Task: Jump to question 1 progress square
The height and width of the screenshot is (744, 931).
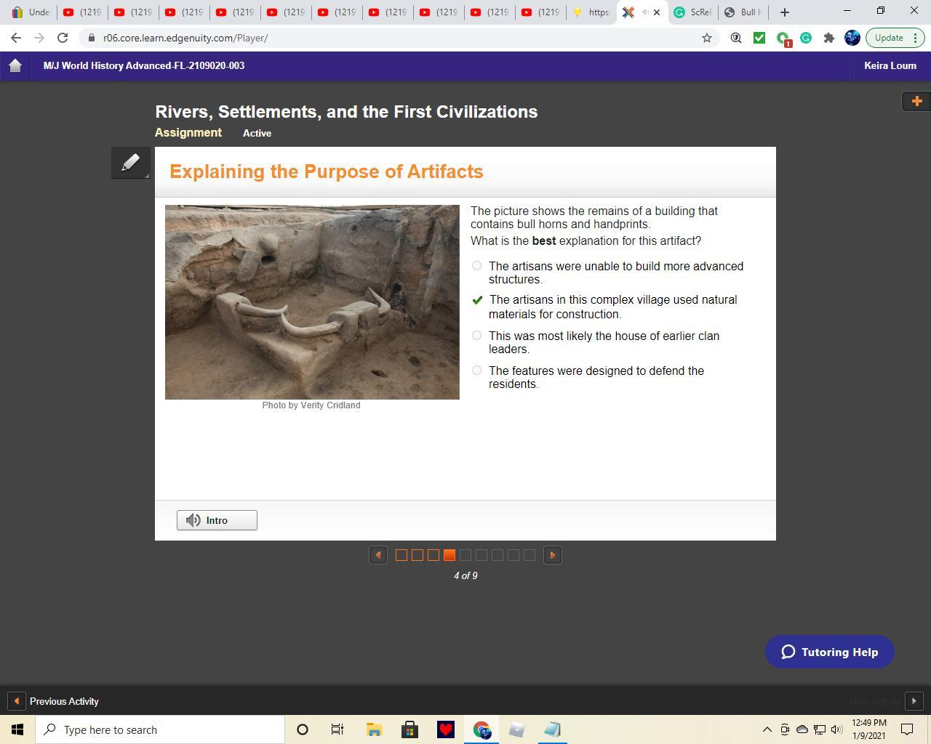Action: tap(401, 555)
